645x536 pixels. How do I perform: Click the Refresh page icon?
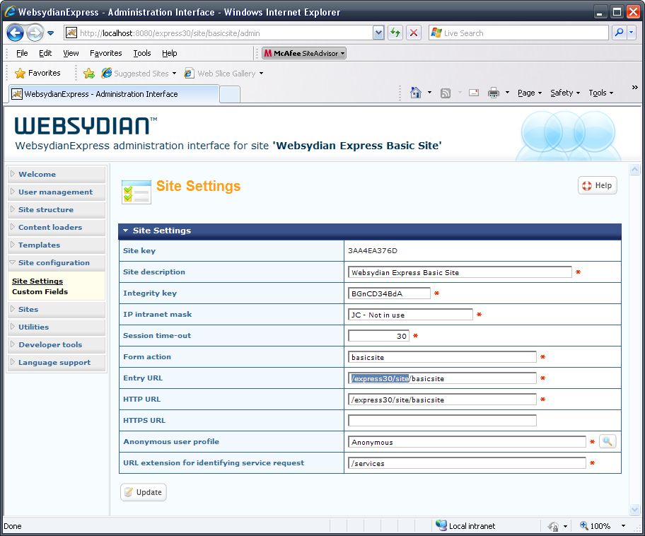point(395,33)
